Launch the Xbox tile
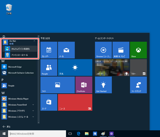The height and width of the screenshot is (137, 160). point(138,50)
